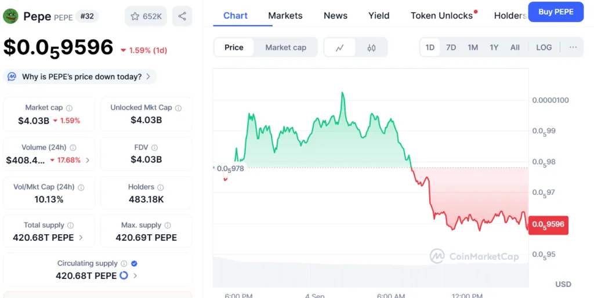
Task: Click the share icon button
Action: tap(182, 16)
